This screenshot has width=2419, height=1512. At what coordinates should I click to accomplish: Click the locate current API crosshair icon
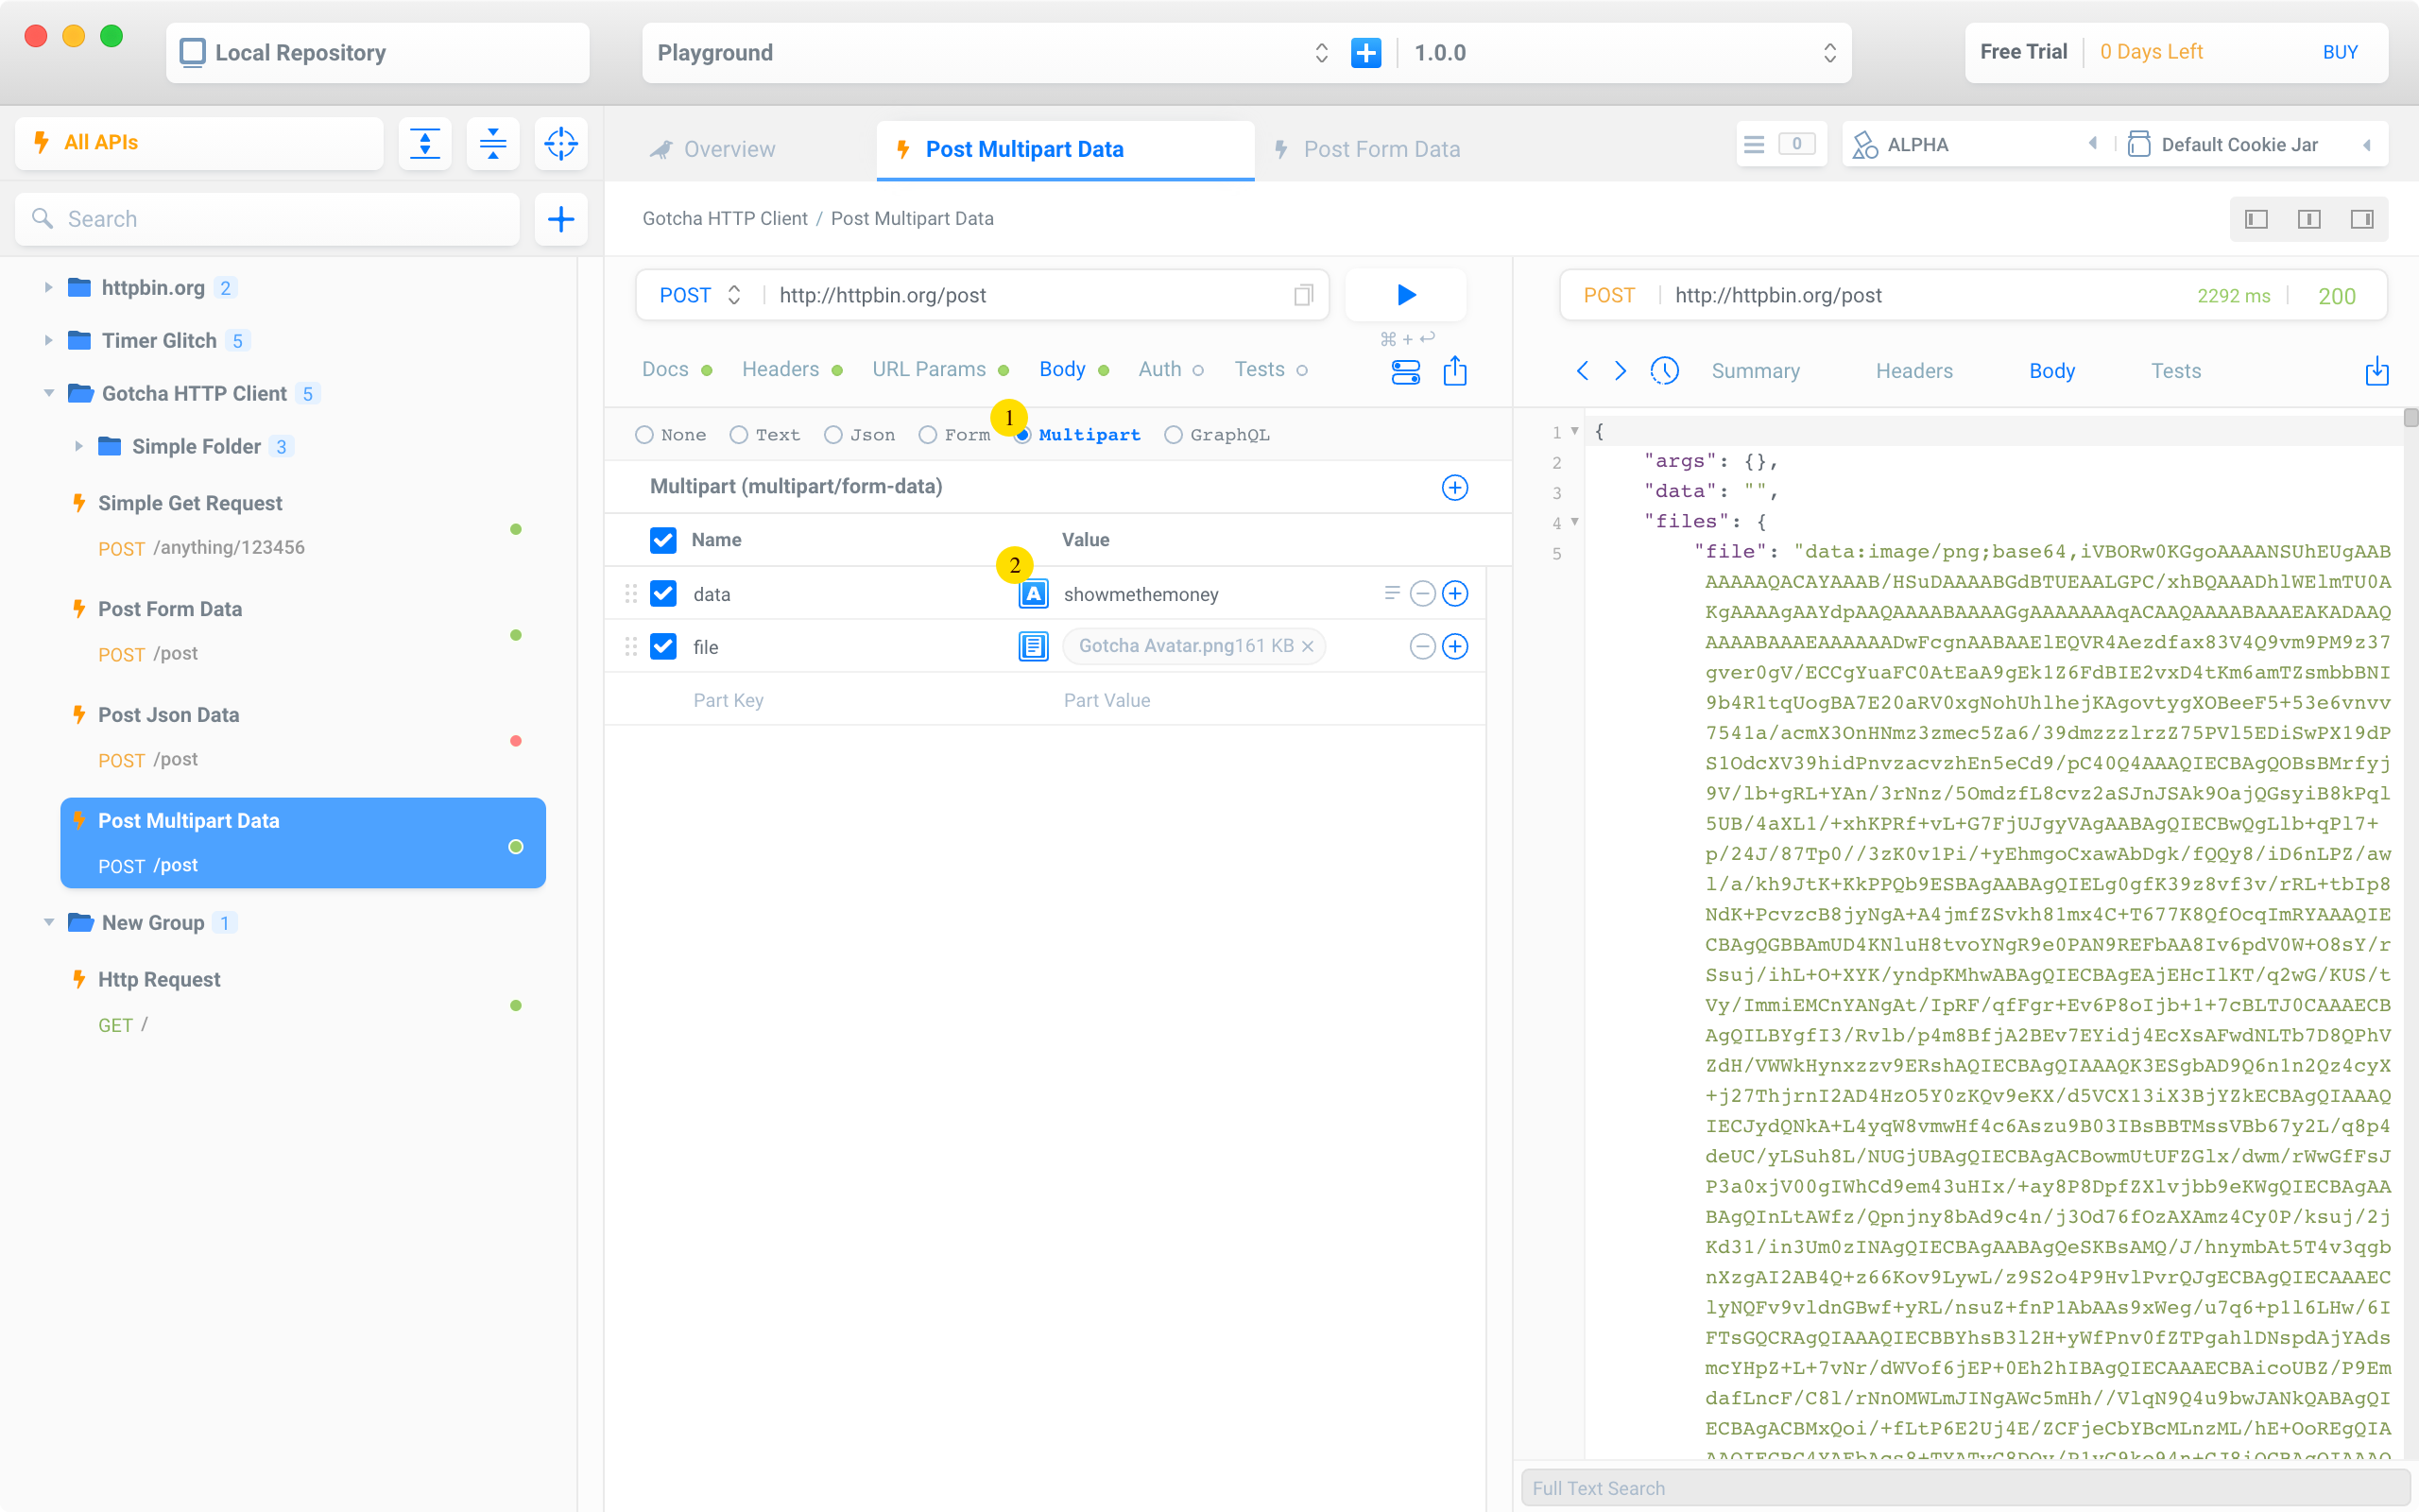560,143
